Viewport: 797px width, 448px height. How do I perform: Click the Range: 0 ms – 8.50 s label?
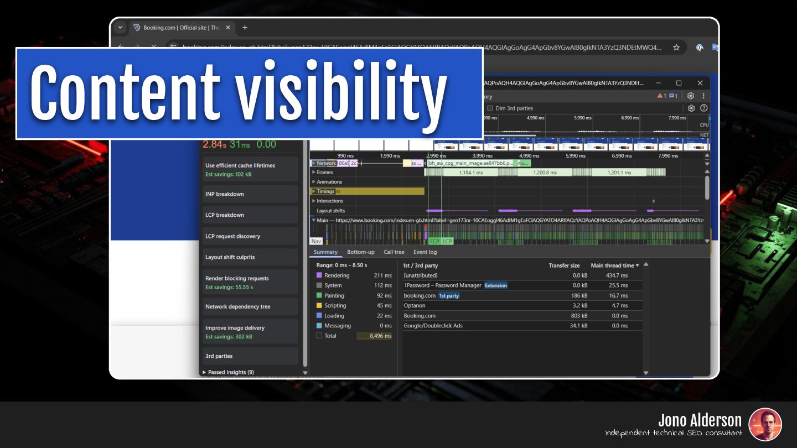tap(341, 265)
